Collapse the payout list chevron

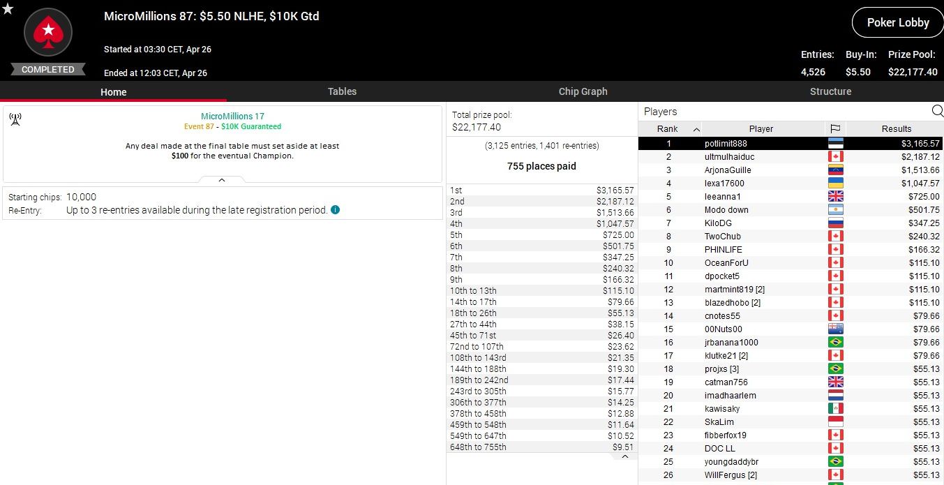click(x=624, y=456)
